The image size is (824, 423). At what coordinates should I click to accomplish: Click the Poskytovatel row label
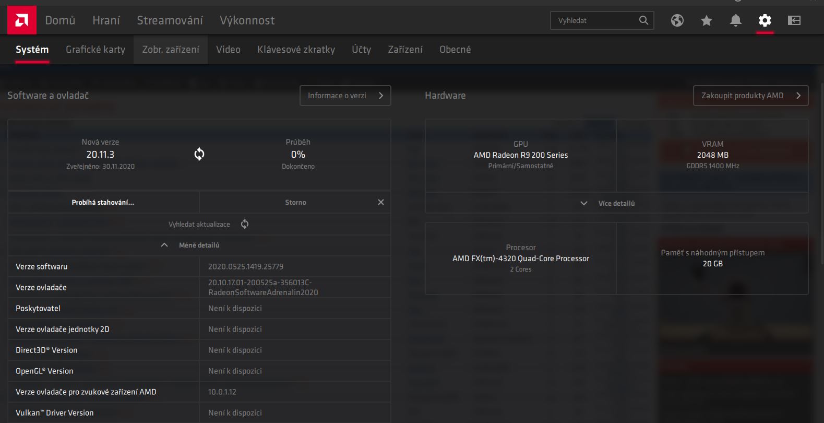click(x=38, y=308)
